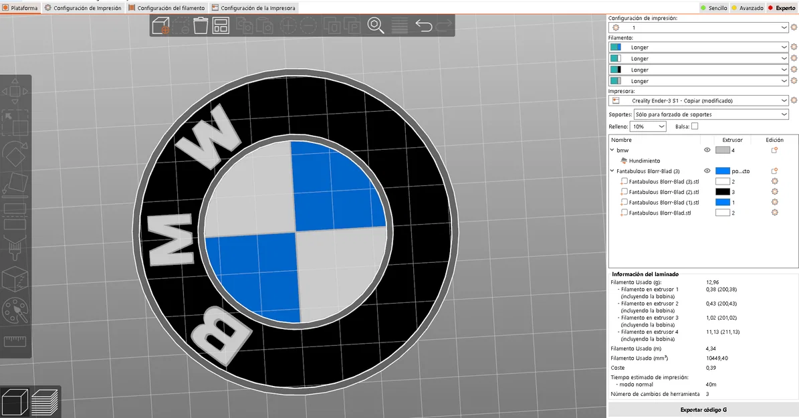Image resolution: width=799 pixels, height=418 pixels.
Task: Click the Undo arrow icon
Action: (423, 25)
